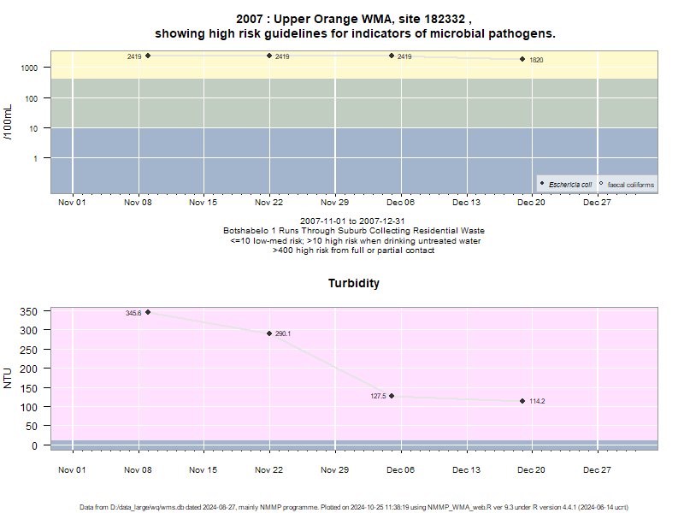The width and height of the screenshot is (684, 513).
Task: Click the 2419 E. coli point near Nov 08
Action: [x=148, y=56]
